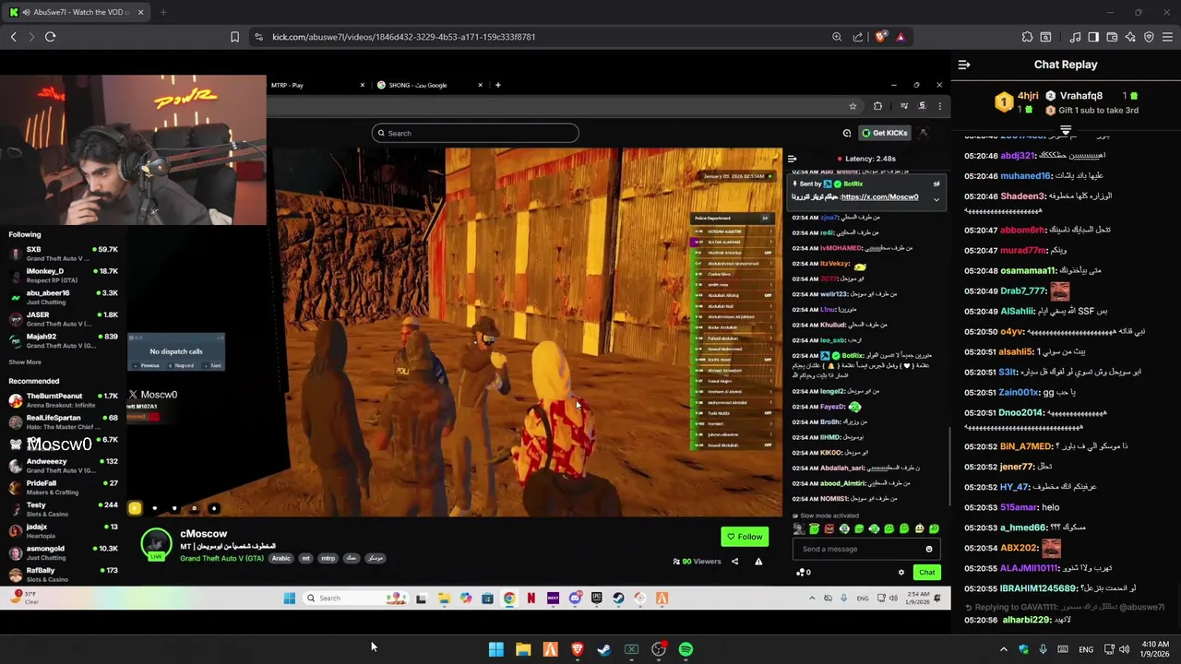
Task: Click the zoom magnifier in the address bar
Action: pos(837,37)
